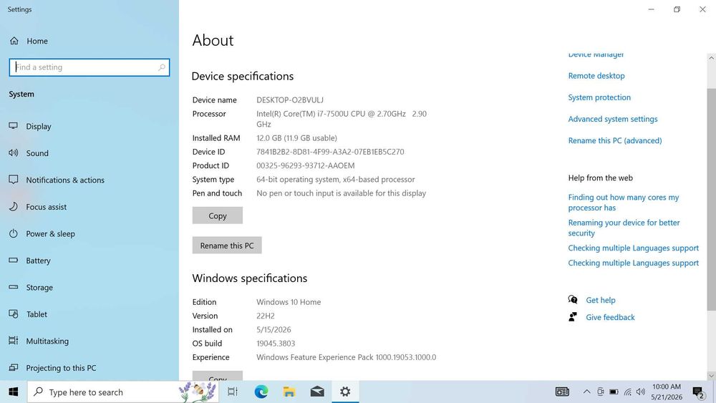The width and height of the screenshot is (716, 403).
Task: Open the Wi-Fi network tray icon
Action: 628,392
